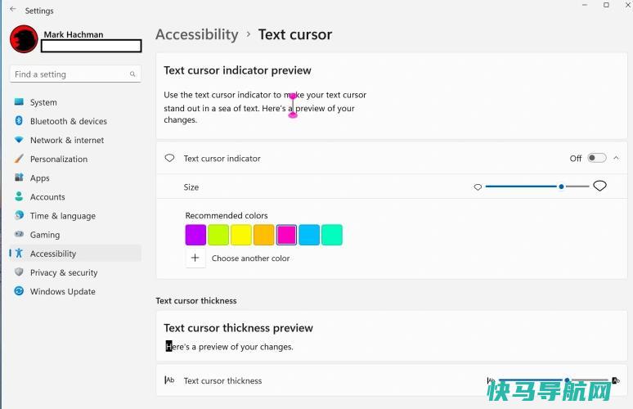Click the Privacy & security shield icon

click(19, 272)
